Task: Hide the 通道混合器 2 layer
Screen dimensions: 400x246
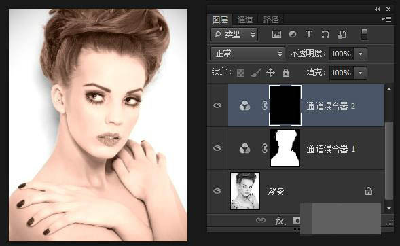Action: [x=217, y=105]
